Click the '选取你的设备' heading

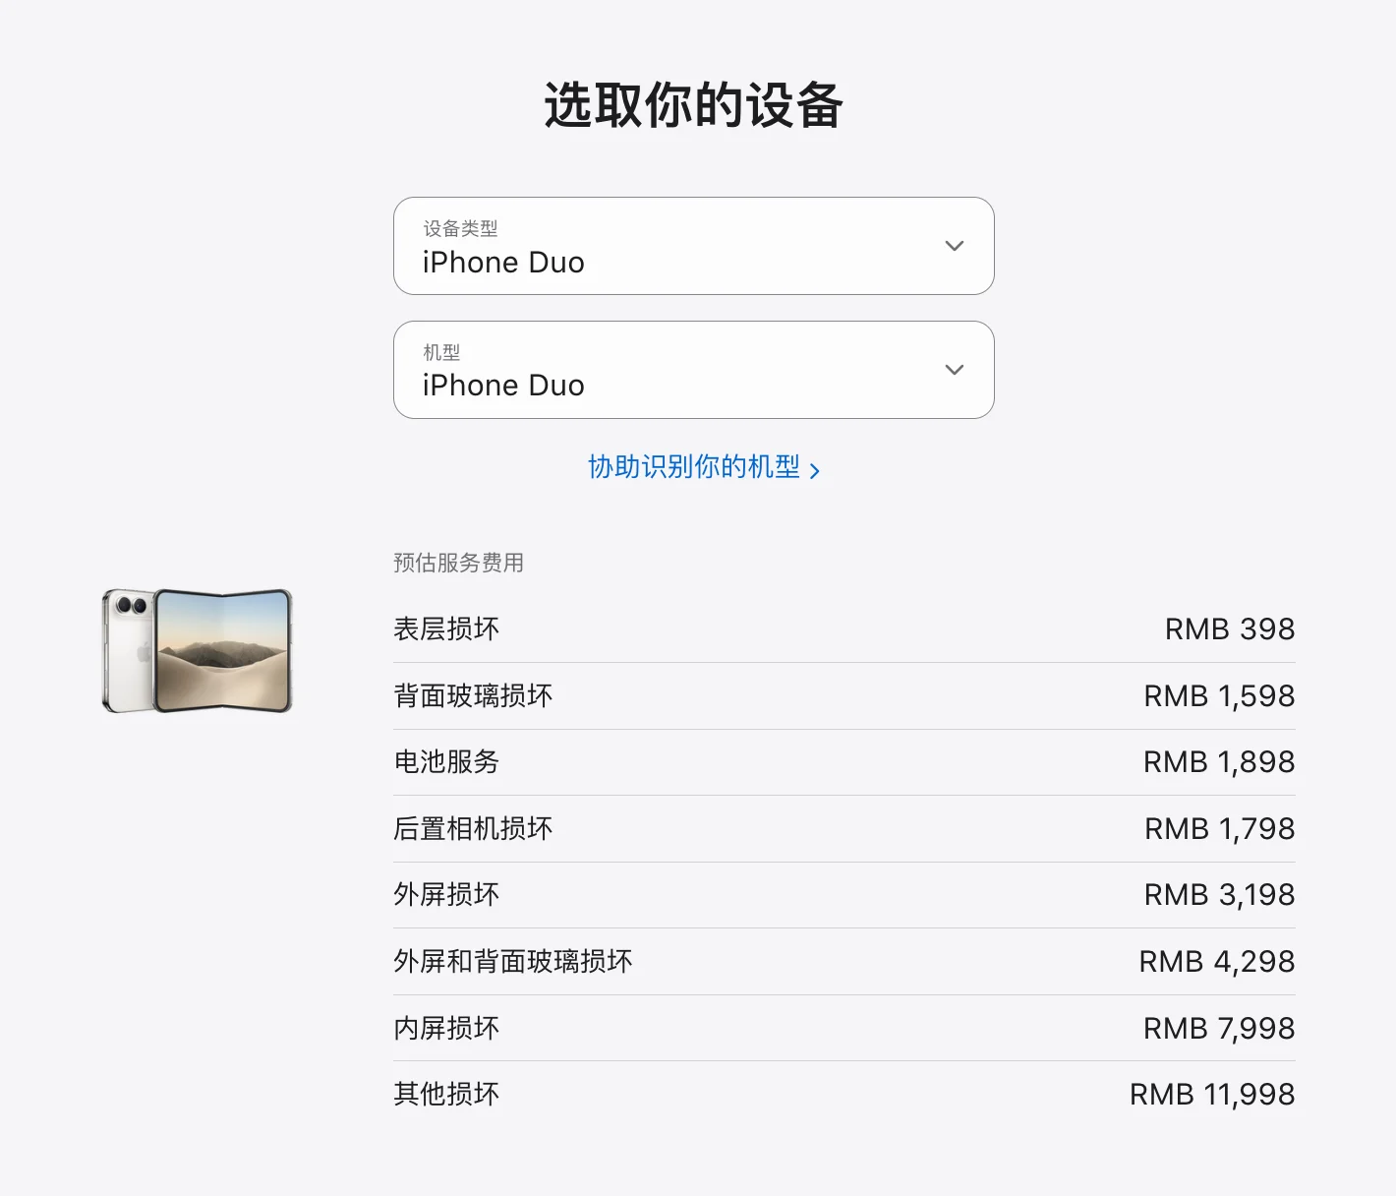694,105
